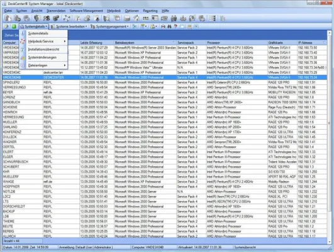Click the green square icon in toolbar
This screenshot has width=334, height=252.
[x=14, y=26]
